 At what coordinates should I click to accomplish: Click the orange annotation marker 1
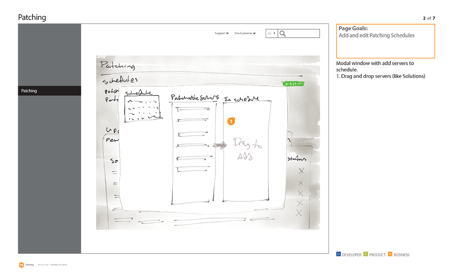(x=231, y=121)
